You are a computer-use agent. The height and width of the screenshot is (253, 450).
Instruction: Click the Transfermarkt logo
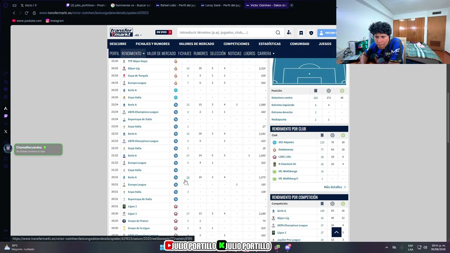(121, 32)
